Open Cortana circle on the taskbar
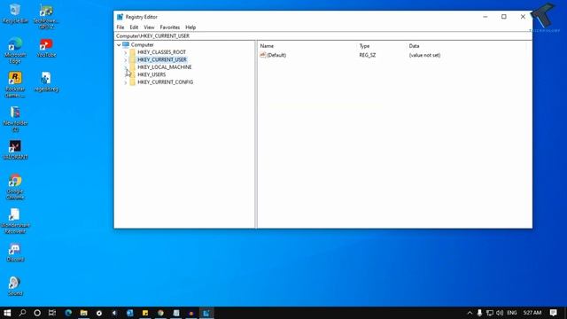567x319 pixels. click(37, 313)
